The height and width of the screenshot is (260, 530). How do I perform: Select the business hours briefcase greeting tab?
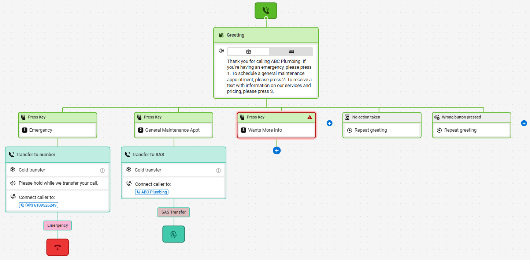(248, 52)
